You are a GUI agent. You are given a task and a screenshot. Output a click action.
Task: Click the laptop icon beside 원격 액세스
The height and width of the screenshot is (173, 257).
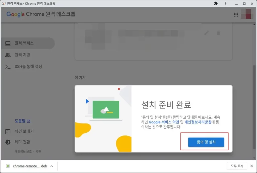[8, 43]
